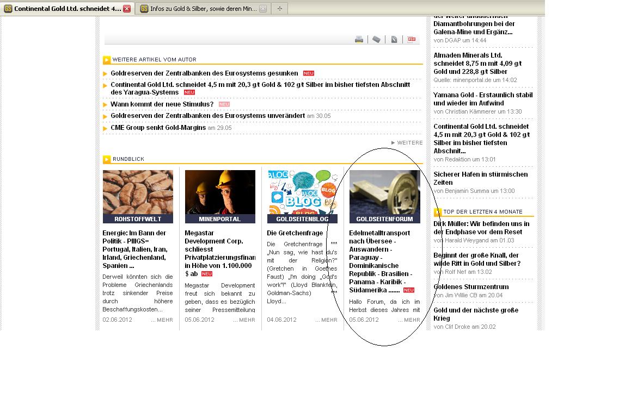The height and width of the screenshot is (400, 625).
Task: Open 'CME Group senkt Gold-Margins' article
Action: (158, 128)
